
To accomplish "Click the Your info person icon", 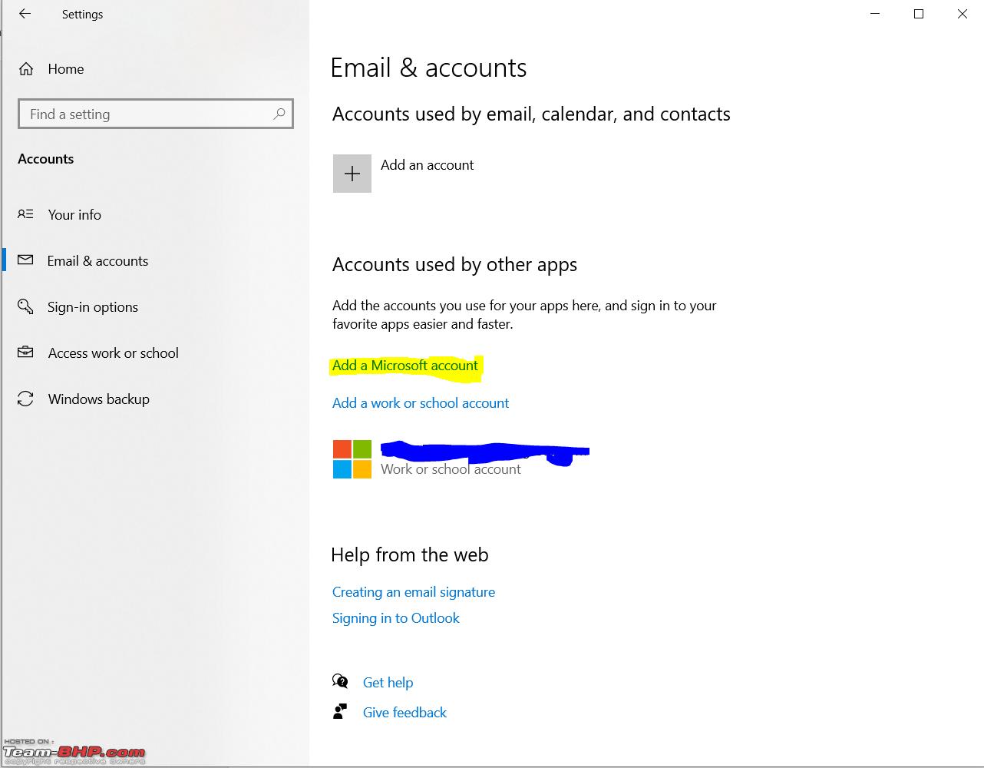I will [25, 214].
